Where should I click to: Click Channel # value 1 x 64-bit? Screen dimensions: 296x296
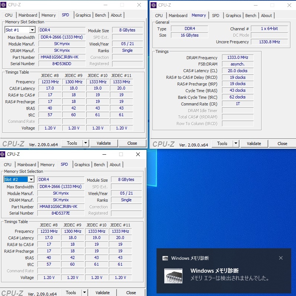[x=269, y=28]
